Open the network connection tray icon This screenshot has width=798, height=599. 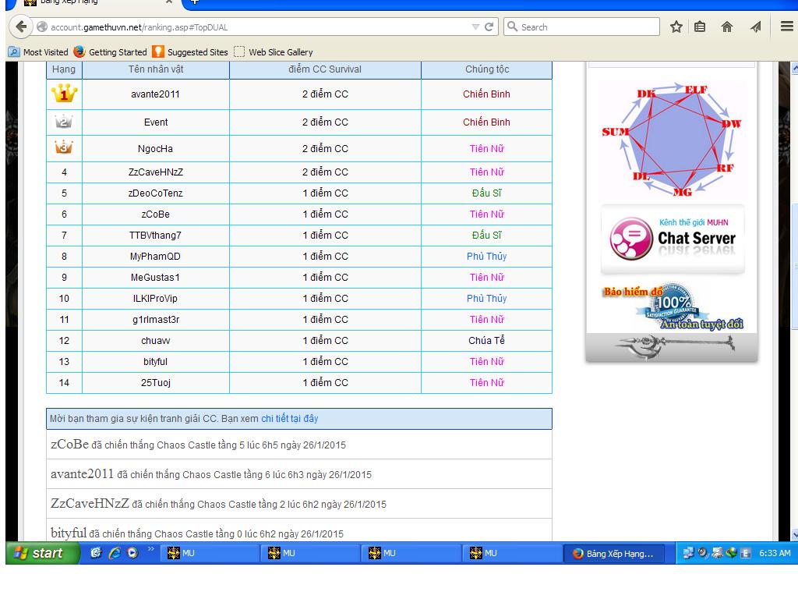coord(689,553)
